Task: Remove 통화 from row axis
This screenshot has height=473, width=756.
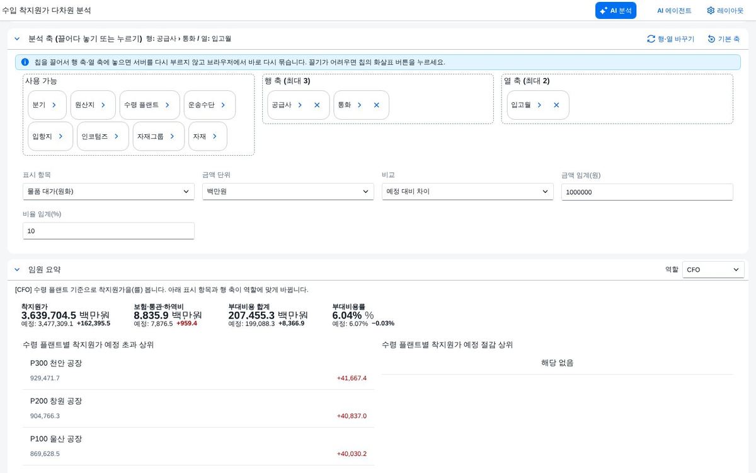Action: click(x=377, y=105)
